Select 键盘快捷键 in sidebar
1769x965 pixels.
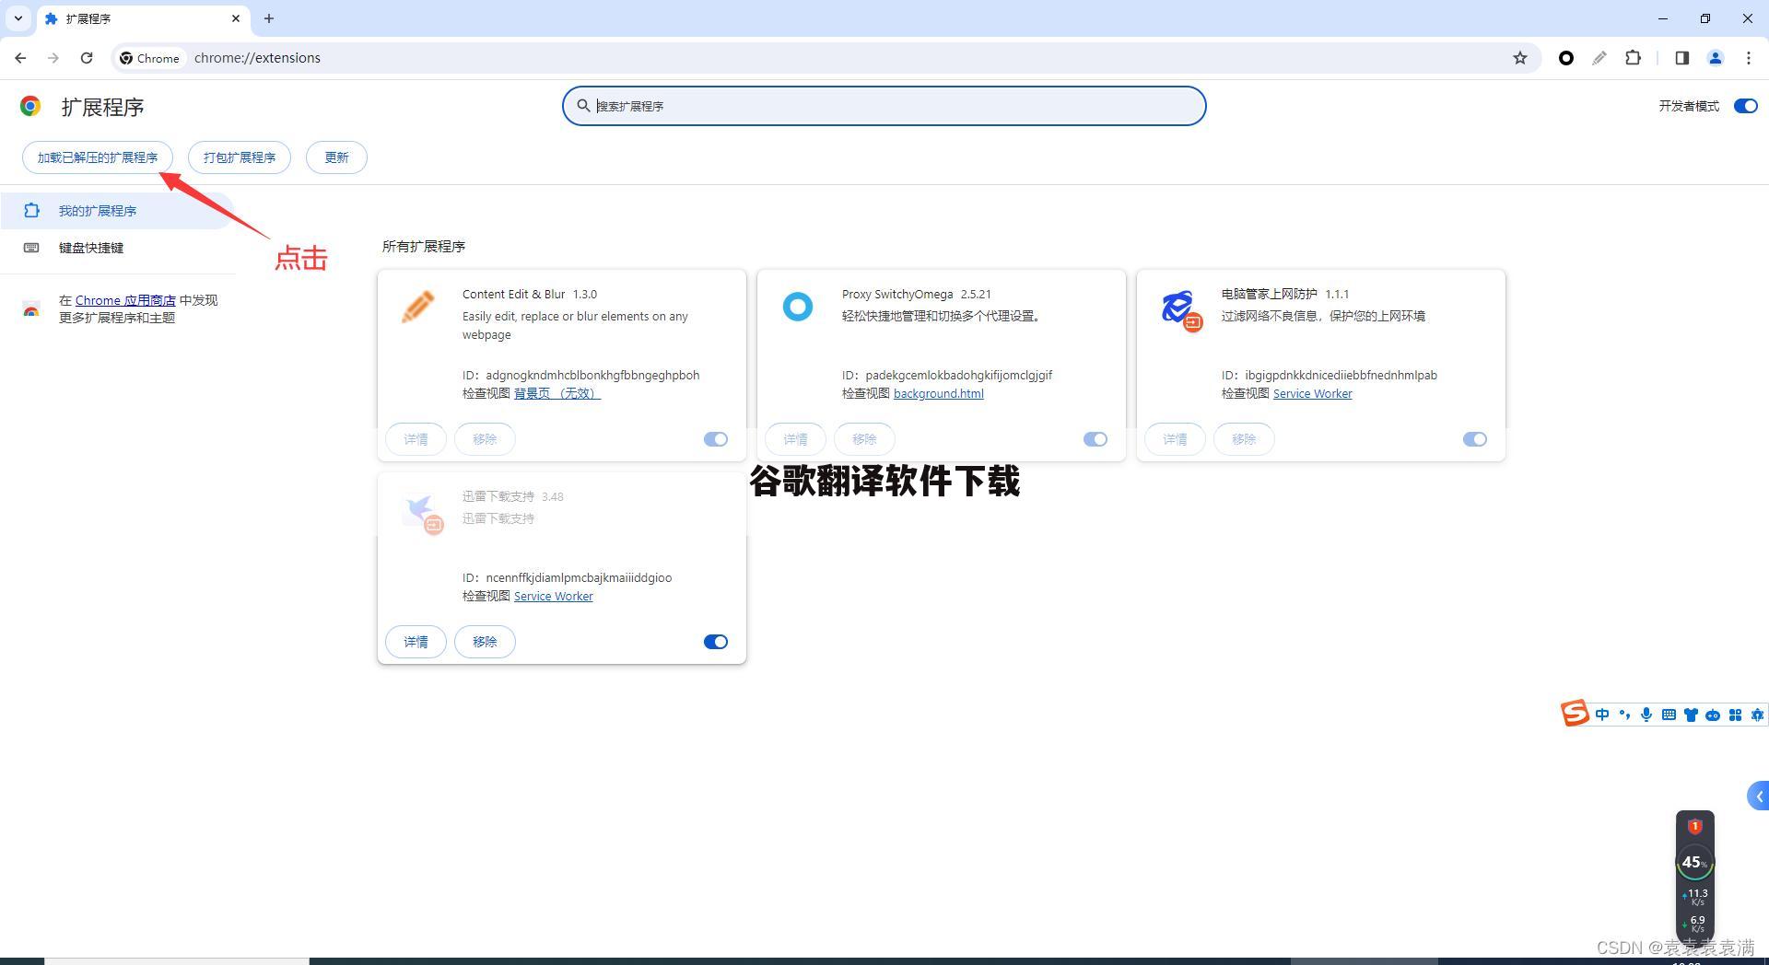click(116, 248)
